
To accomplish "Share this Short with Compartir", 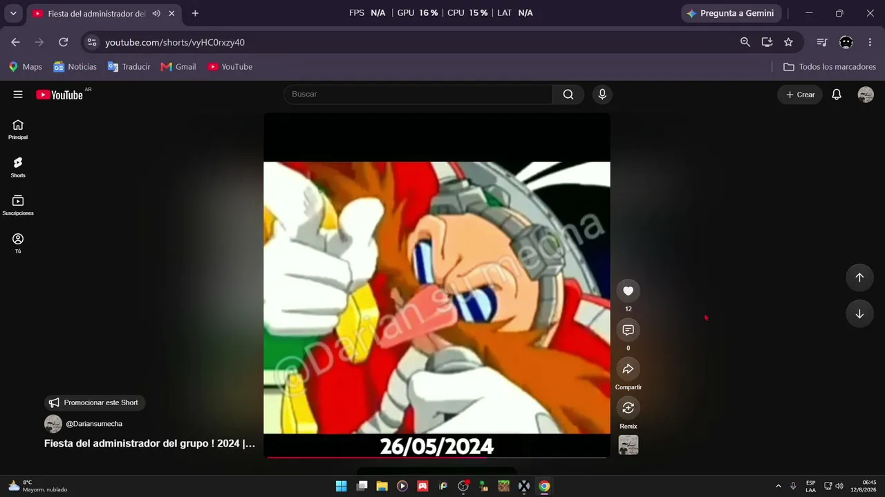I will [x=628, y=369].
